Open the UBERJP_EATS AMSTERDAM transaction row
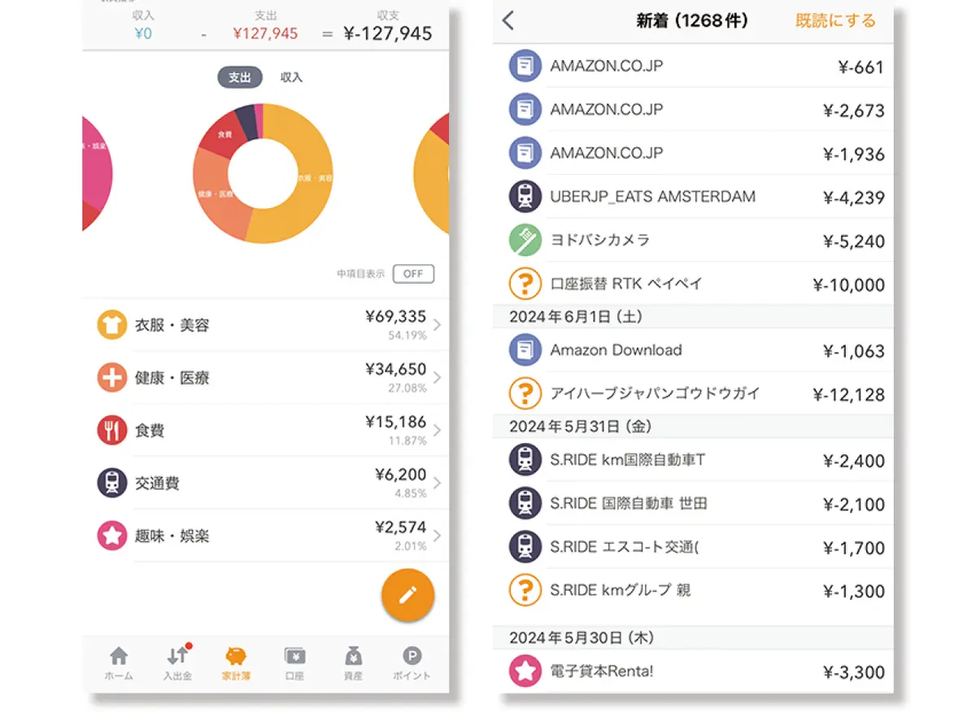This screenshot has width=976, height=712. pos(691,196)
